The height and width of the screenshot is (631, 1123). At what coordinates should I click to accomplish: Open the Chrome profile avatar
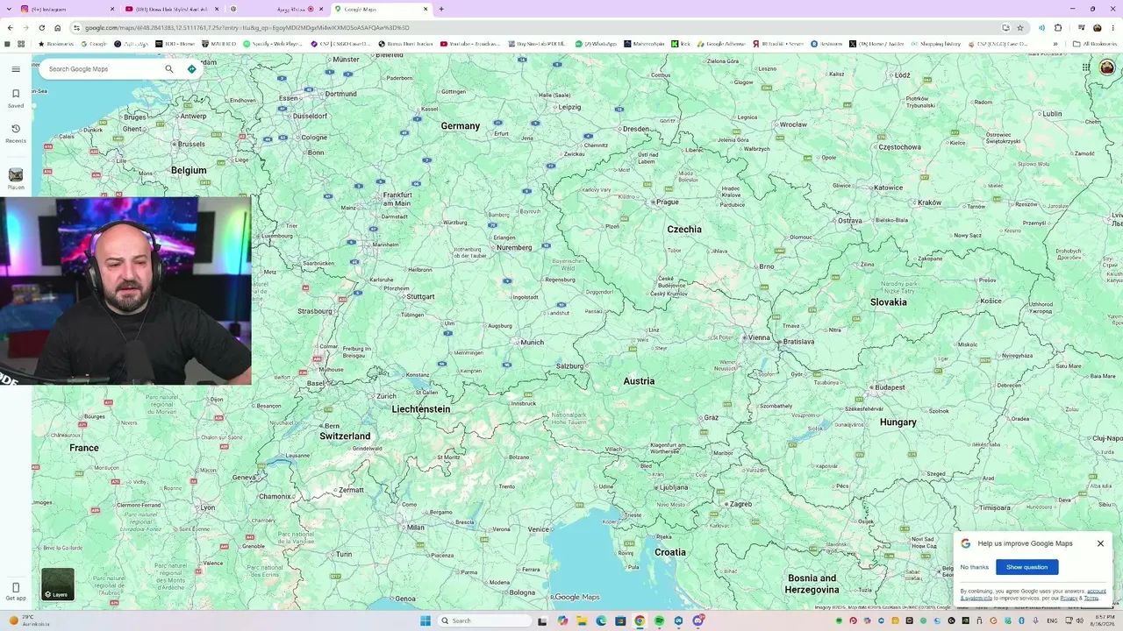(x=1097, y=28)
